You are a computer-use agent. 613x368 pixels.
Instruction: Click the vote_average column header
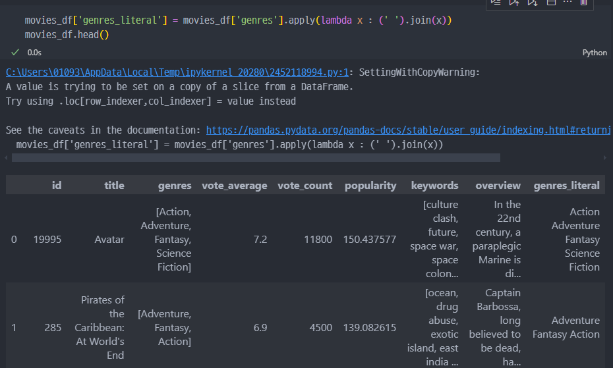click(x=235, y=186)
